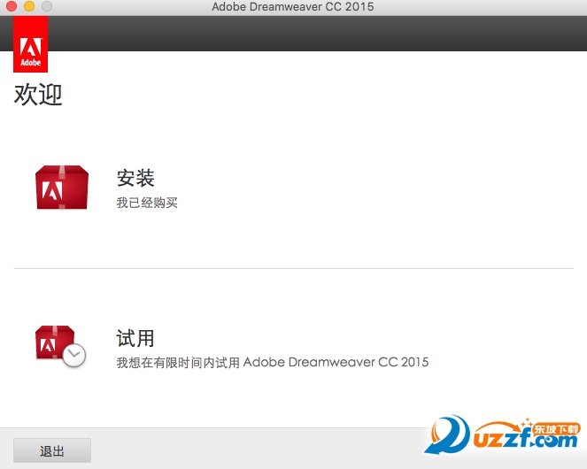Click the Adobe logo in the header
Image resolution: width=587 pixels, height=469 pixels.
[x=30, y=44]
